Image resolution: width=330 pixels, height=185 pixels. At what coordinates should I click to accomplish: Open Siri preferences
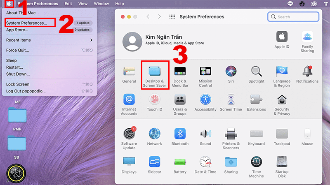231,75
